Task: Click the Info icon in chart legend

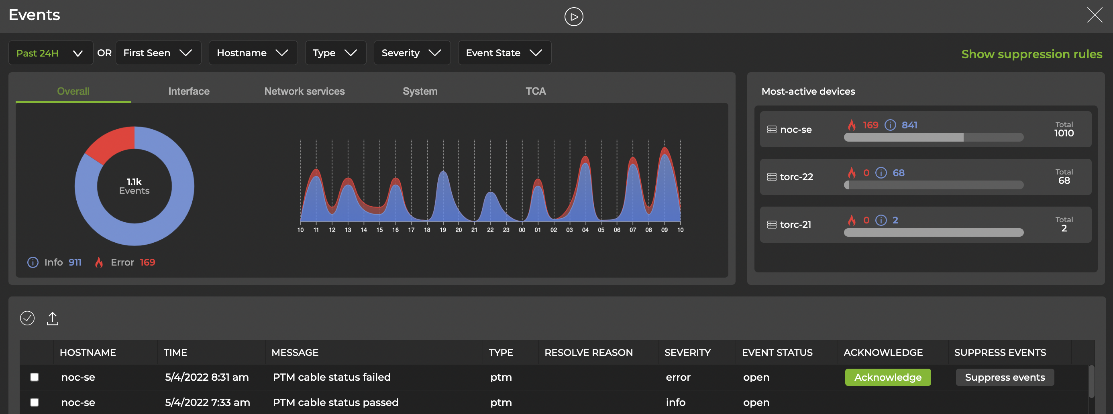Action: 33,262
